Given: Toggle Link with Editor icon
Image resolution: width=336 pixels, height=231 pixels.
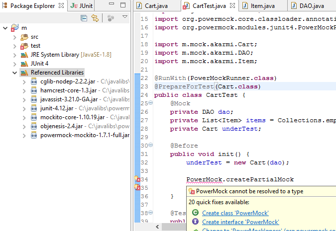Looking at the screenshot, I should pos(95,18).
